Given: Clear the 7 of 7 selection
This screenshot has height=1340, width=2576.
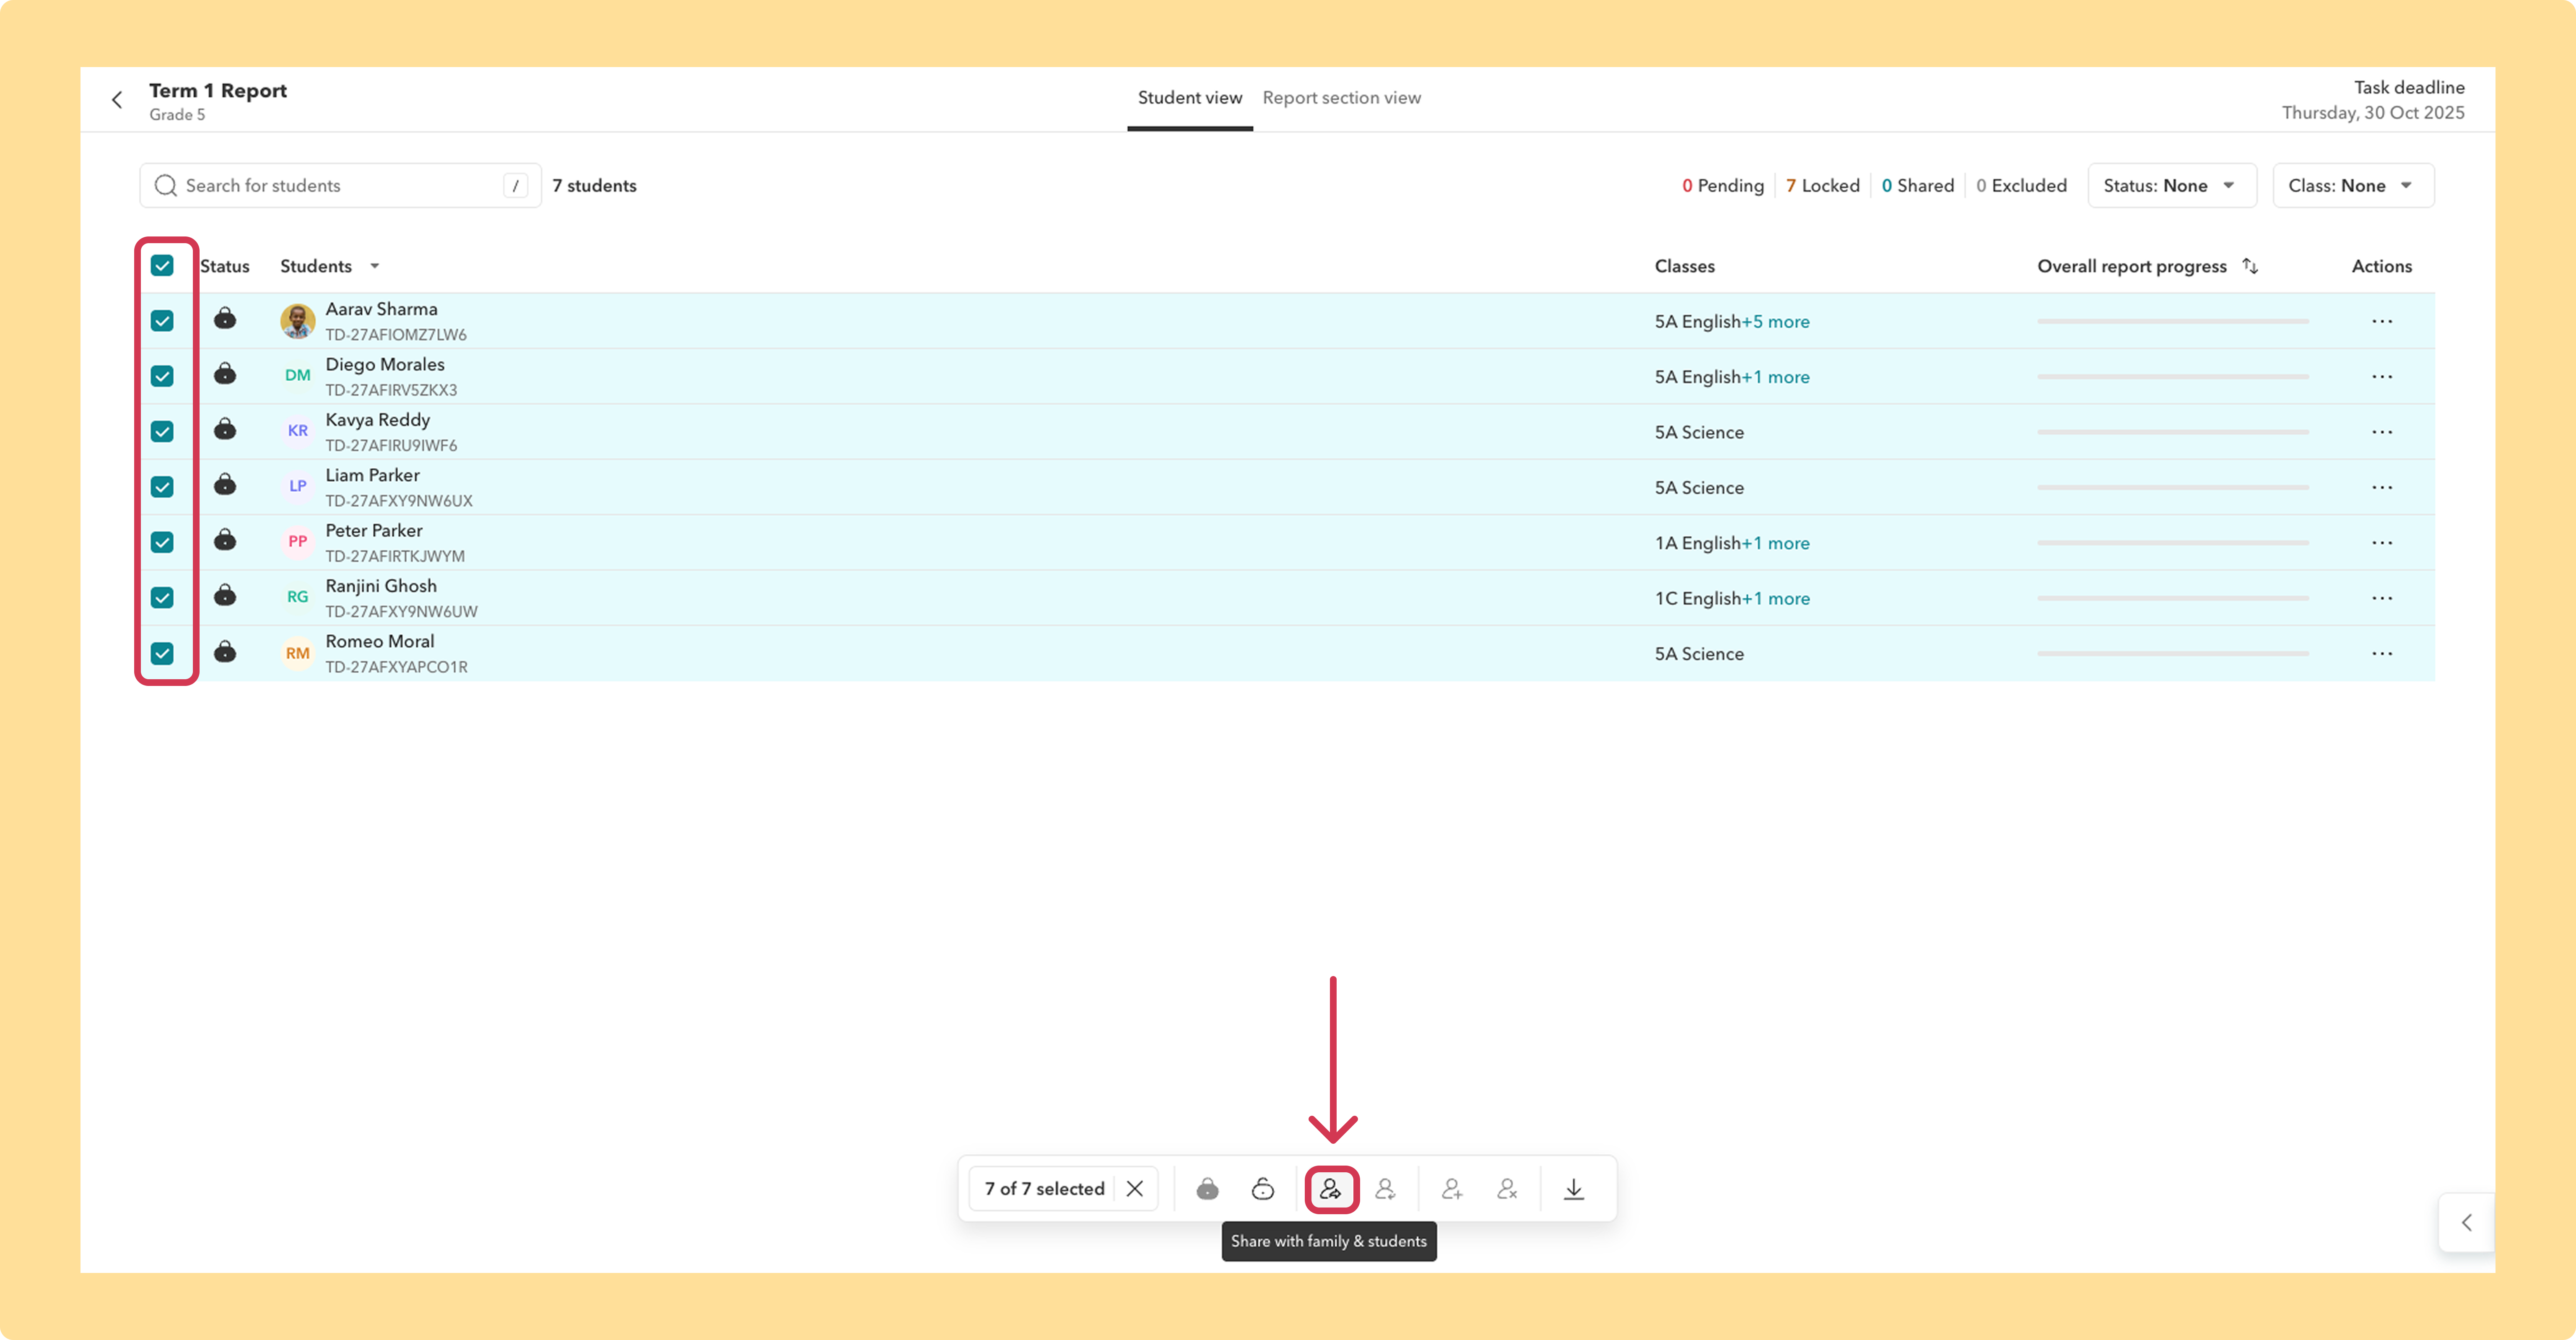Looking at the screenshot, I should pyautogui.click(x=1135, y=1189).
